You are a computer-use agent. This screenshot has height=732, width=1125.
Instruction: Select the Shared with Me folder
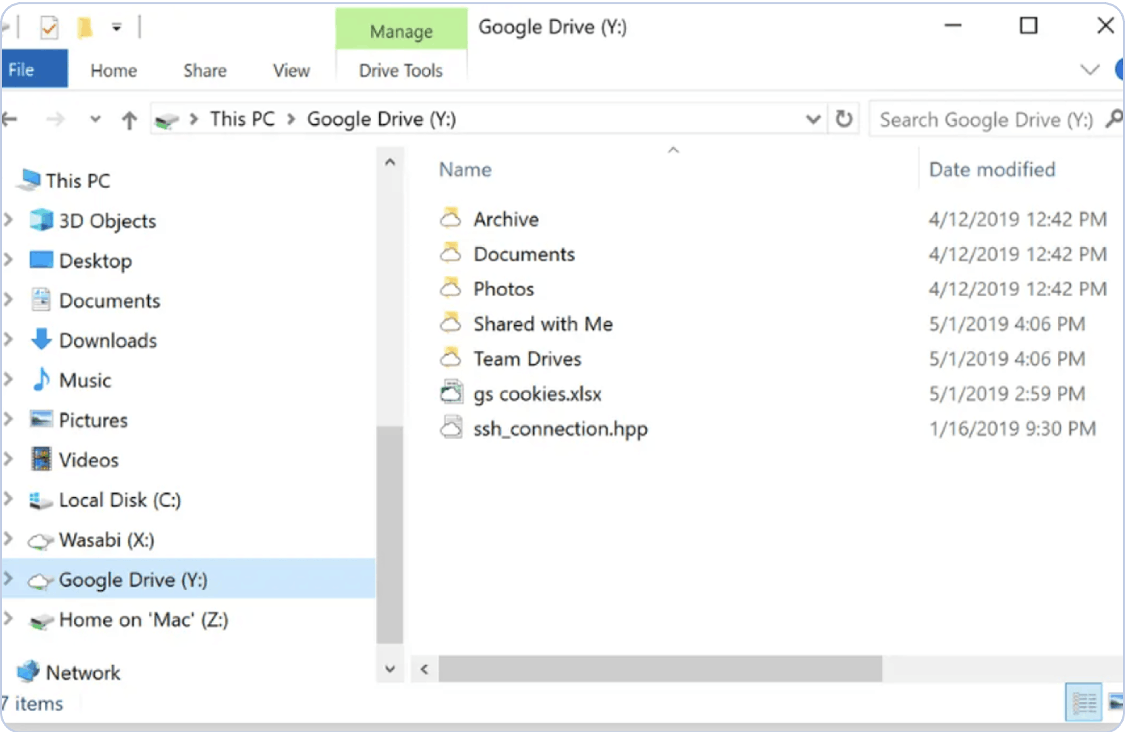pos(543,325)
